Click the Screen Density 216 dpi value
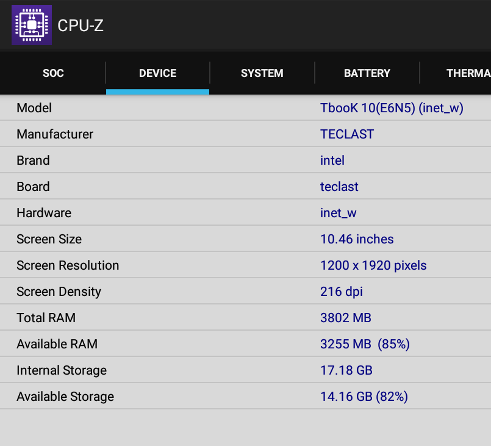The image size is (491, 446). pos(342,292)
